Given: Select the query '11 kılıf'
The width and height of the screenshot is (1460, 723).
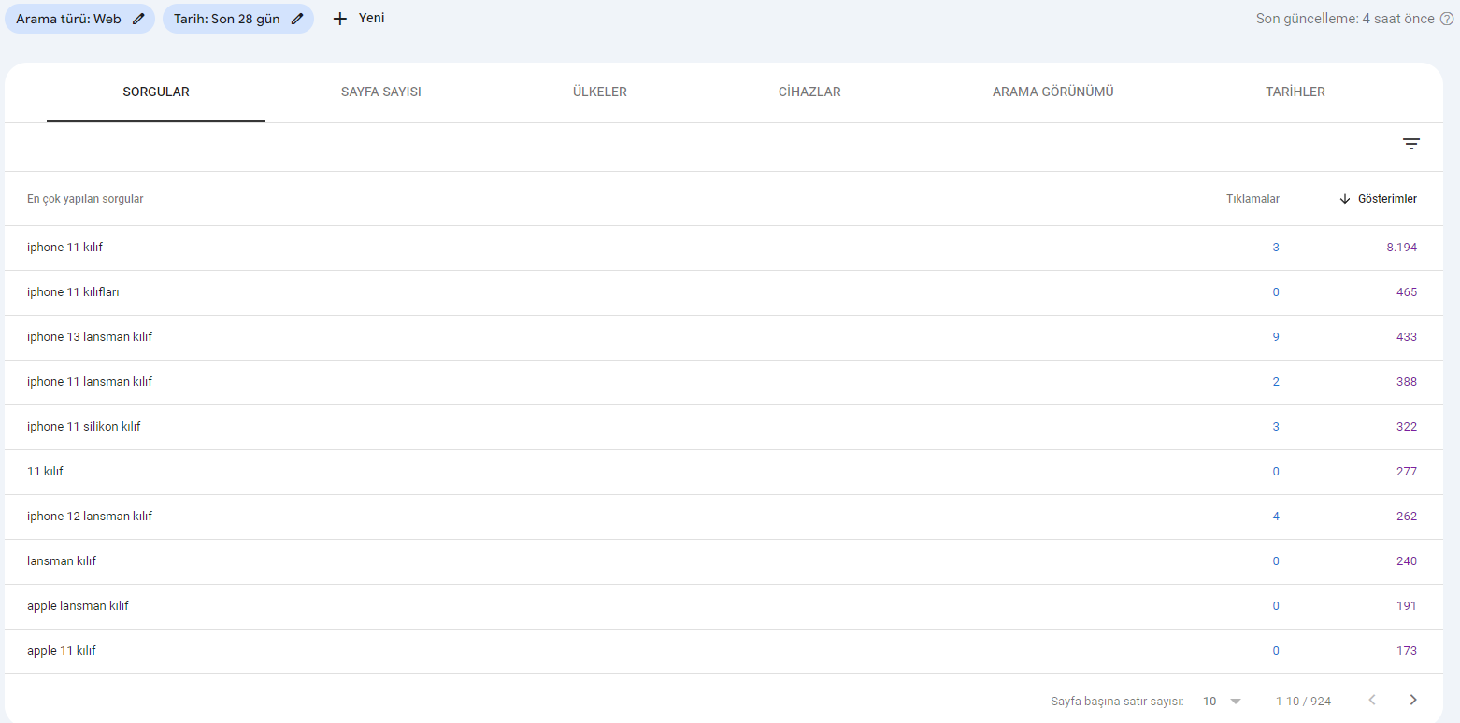Looking at the screenshot, I should (45, 472).
